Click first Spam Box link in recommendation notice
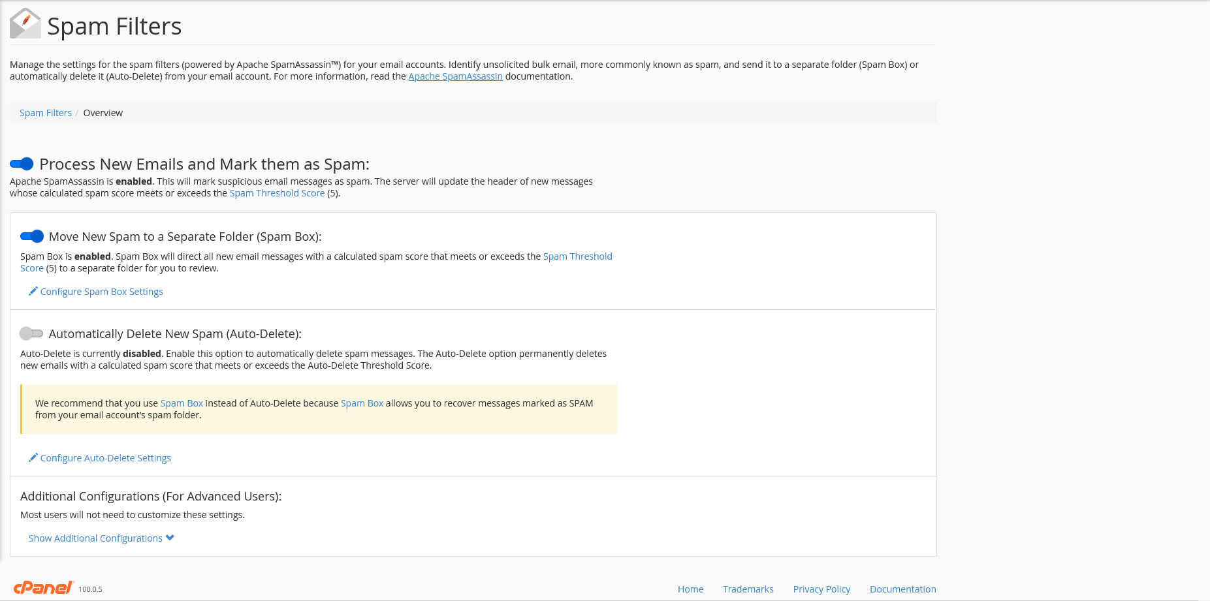 pos(182,403)
